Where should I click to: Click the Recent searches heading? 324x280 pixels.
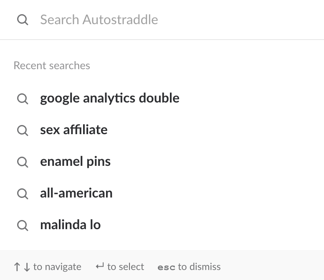pos(52,65)
